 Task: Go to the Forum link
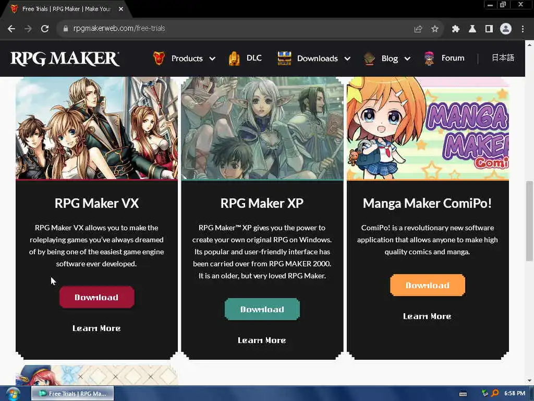(x=453, y=58)
